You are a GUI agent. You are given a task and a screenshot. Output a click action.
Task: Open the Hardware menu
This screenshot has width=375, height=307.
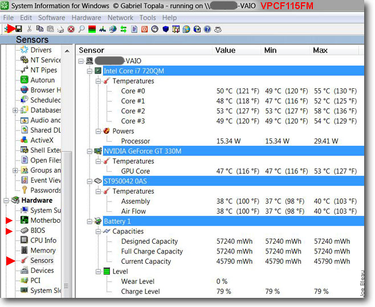(x=86, y=18)
